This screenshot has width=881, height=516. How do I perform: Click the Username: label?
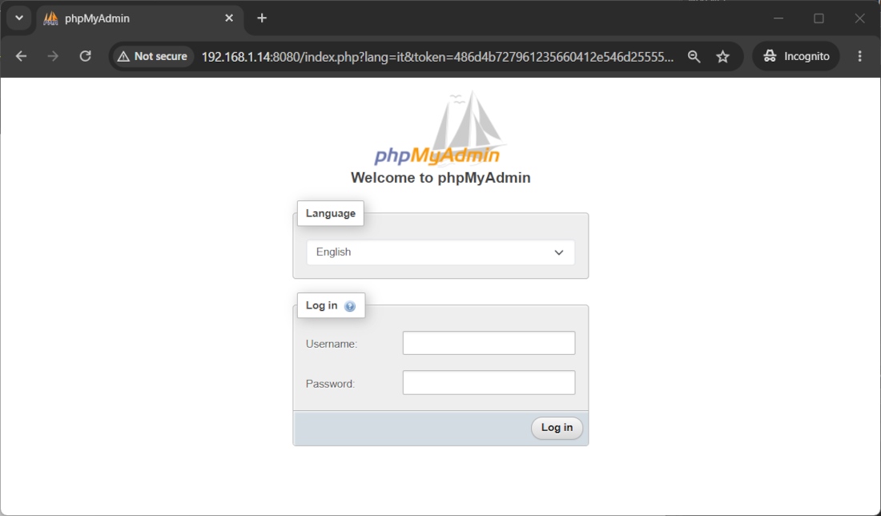click(332, 344)
